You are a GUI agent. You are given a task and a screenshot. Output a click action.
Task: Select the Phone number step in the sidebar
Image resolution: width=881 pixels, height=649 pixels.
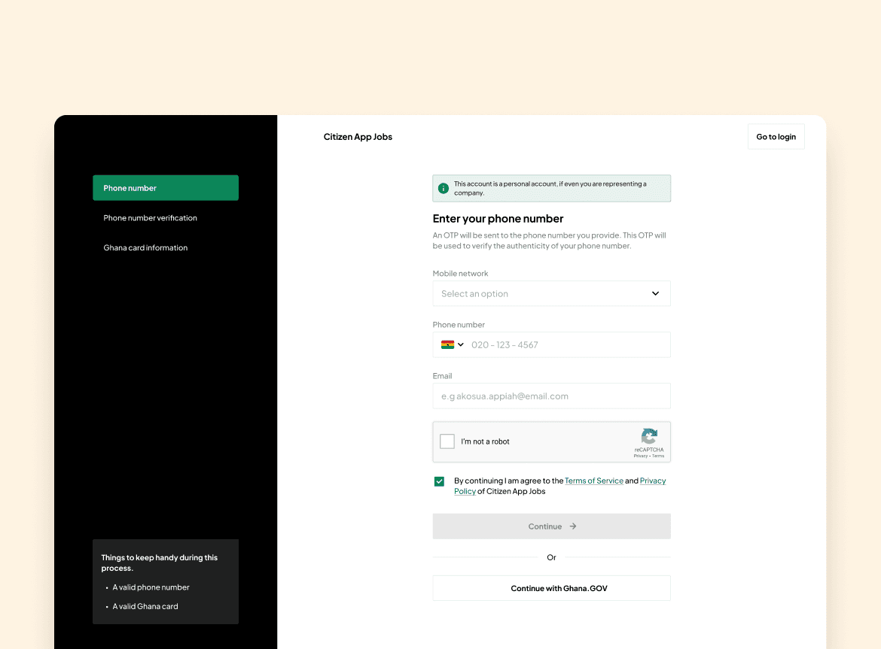pos(166,187)
